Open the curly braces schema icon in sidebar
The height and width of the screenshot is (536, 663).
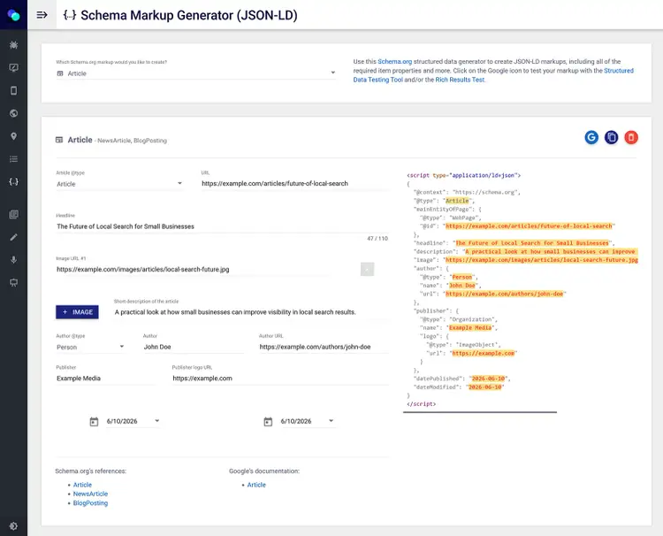[13, 182]
